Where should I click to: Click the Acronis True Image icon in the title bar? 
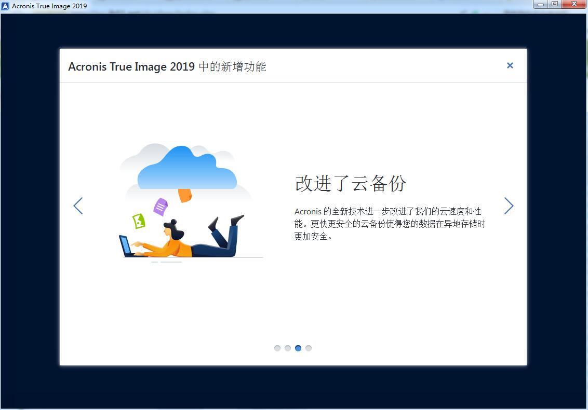(6, 6)
